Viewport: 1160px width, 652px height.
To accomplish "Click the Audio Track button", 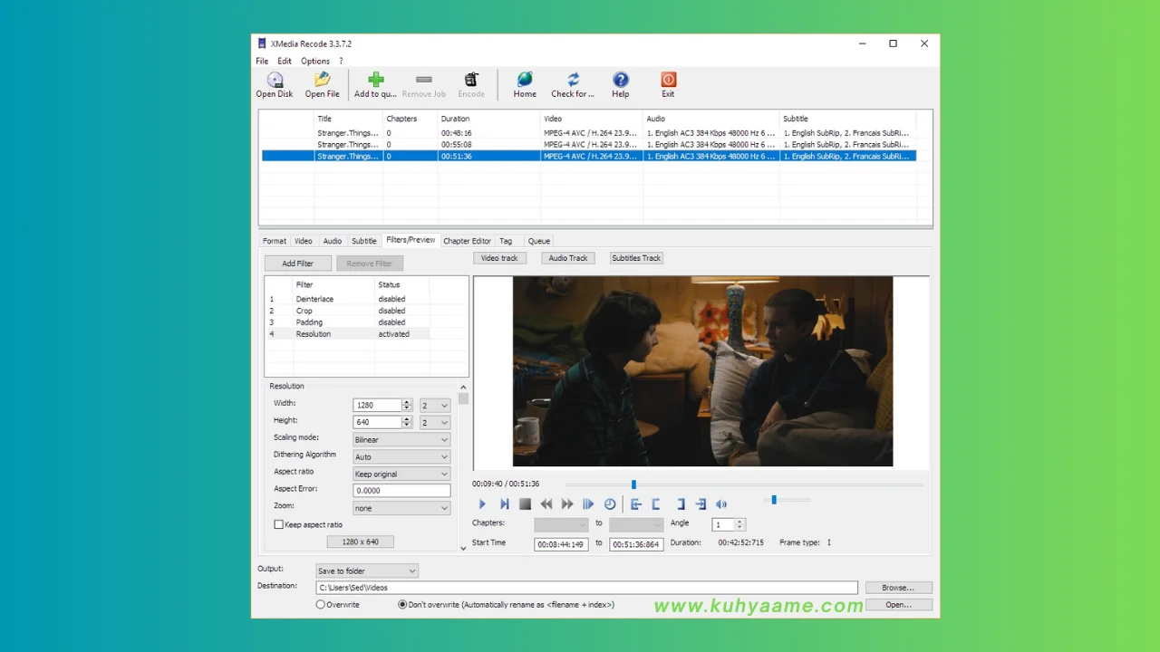I will click(568, 258).
